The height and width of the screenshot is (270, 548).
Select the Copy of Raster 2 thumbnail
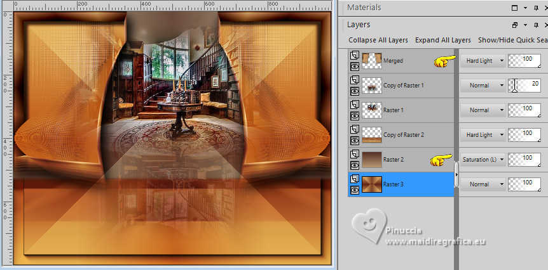(371, 135)
